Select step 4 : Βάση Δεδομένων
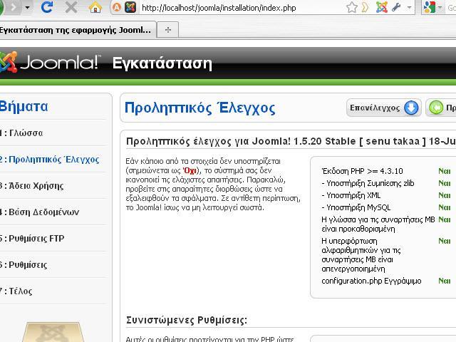Viewport: 456px width, 342px height. click(x=39, y=212)
